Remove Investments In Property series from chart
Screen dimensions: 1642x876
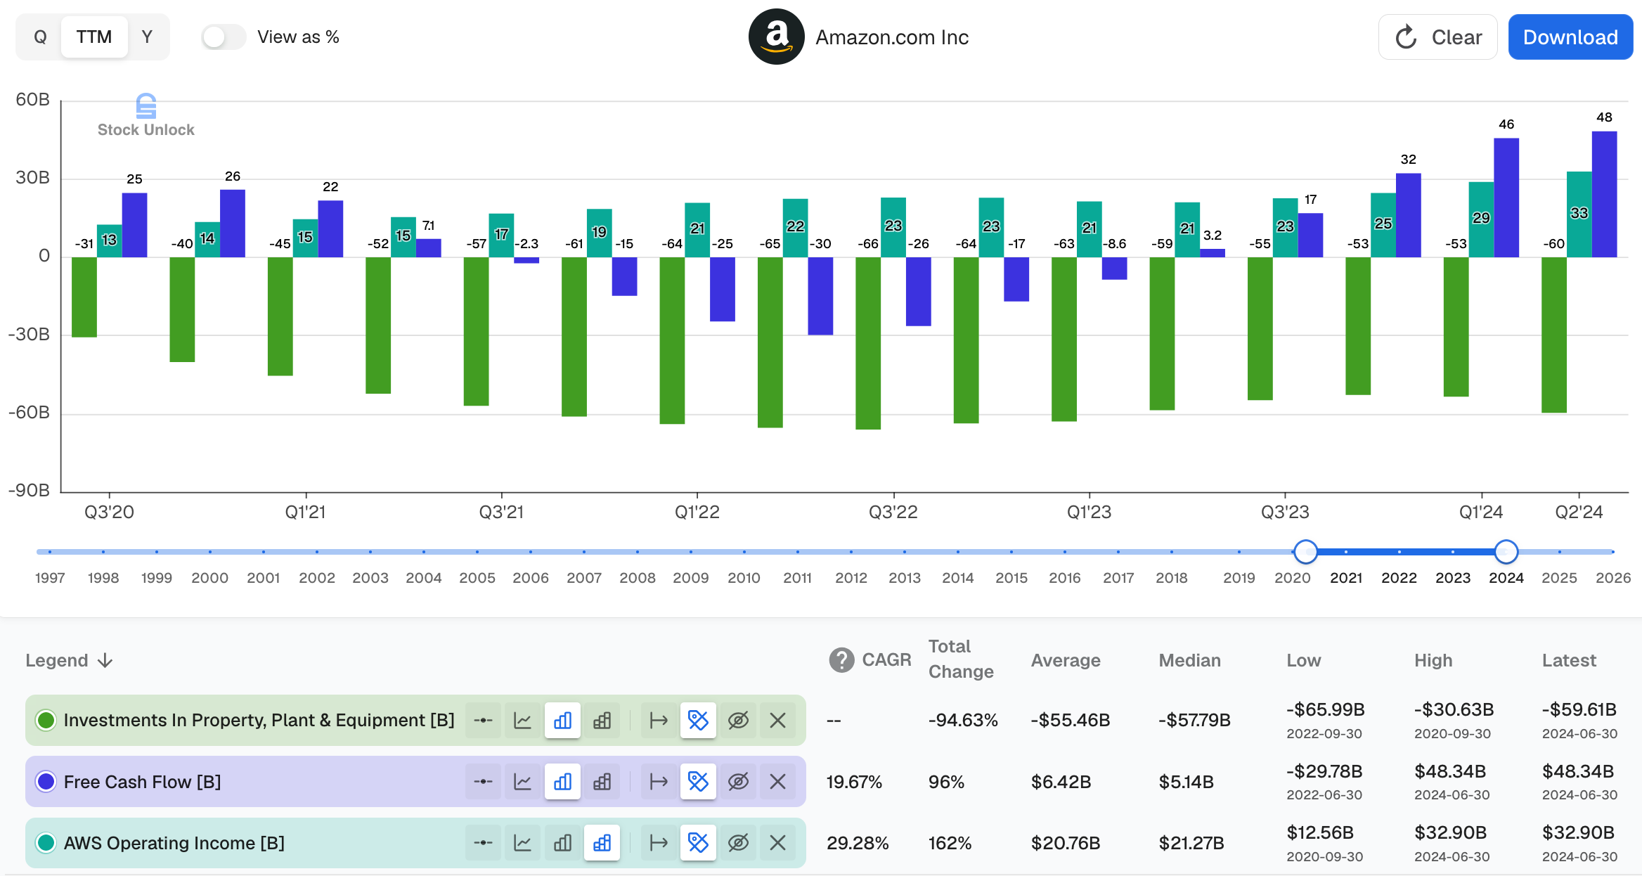click(x=777, y=720)
